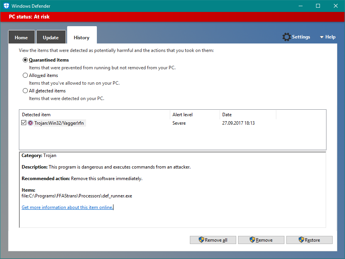Open 'Get more information about this item online' link
The image size is (345, 259).
coord(67,207)
